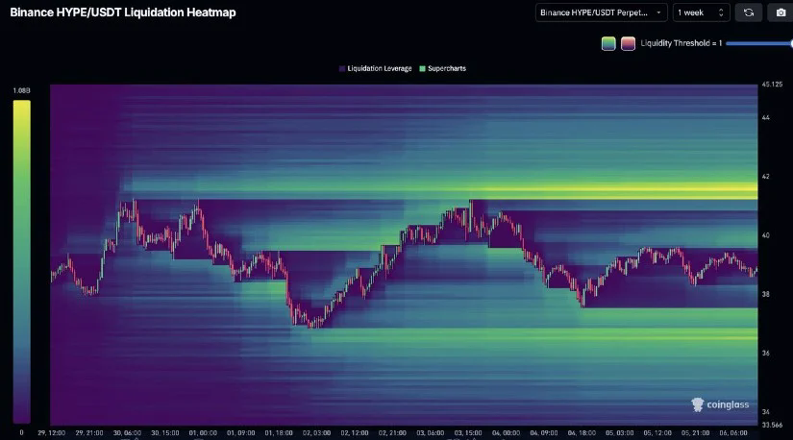This screenshot has width=793, height=440.
Task: Click the 01, 00:00 time axis label
Action: [x=203, y=433]
